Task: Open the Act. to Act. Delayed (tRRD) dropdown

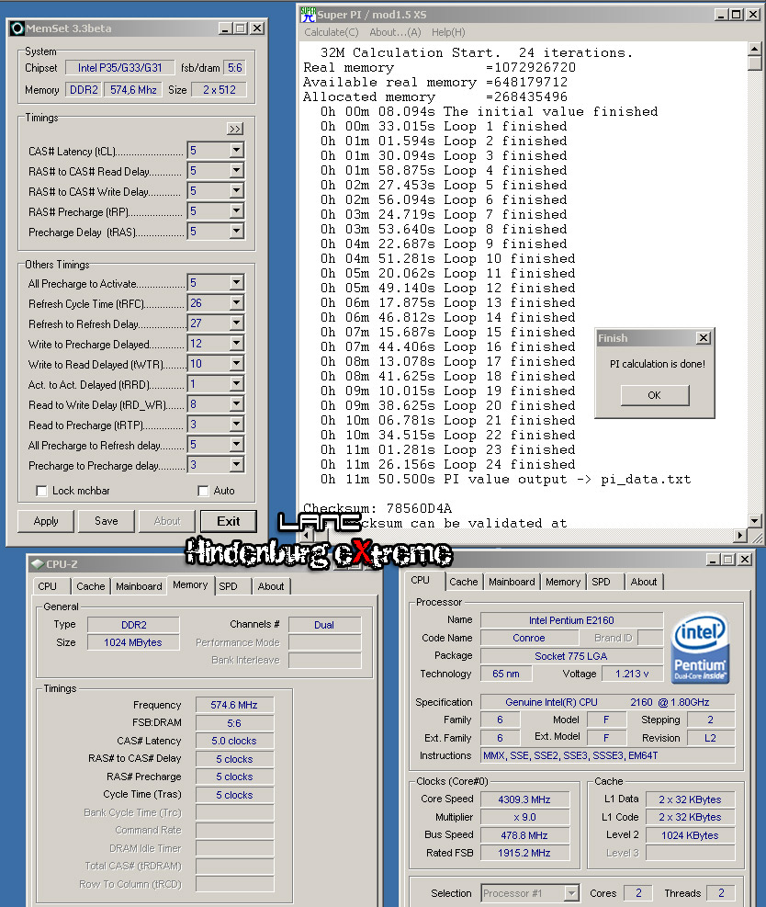Action: (236, 384)
